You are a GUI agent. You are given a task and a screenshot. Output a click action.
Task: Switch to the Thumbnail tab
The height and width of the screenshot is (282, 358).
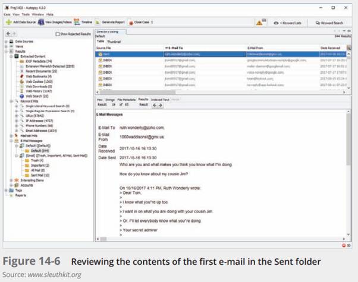coord(114,42)
